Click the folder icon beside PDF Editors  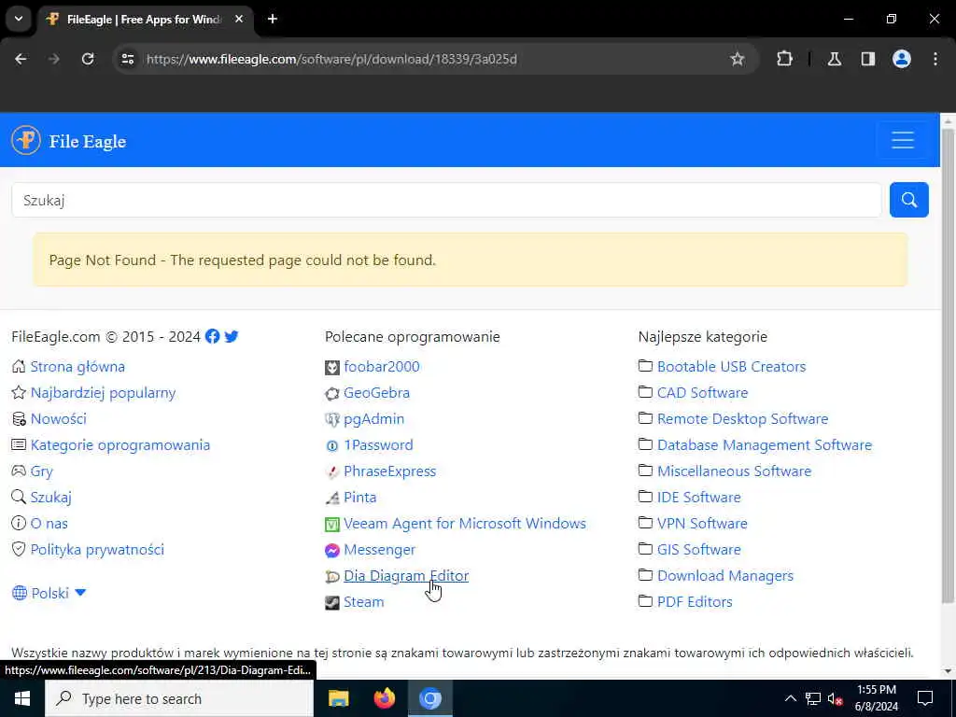(x=645, y=601)
